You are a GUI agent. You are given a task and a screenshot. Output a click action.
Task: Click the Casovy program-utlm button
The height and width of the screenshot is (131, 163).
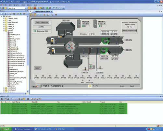coord(129,30)
